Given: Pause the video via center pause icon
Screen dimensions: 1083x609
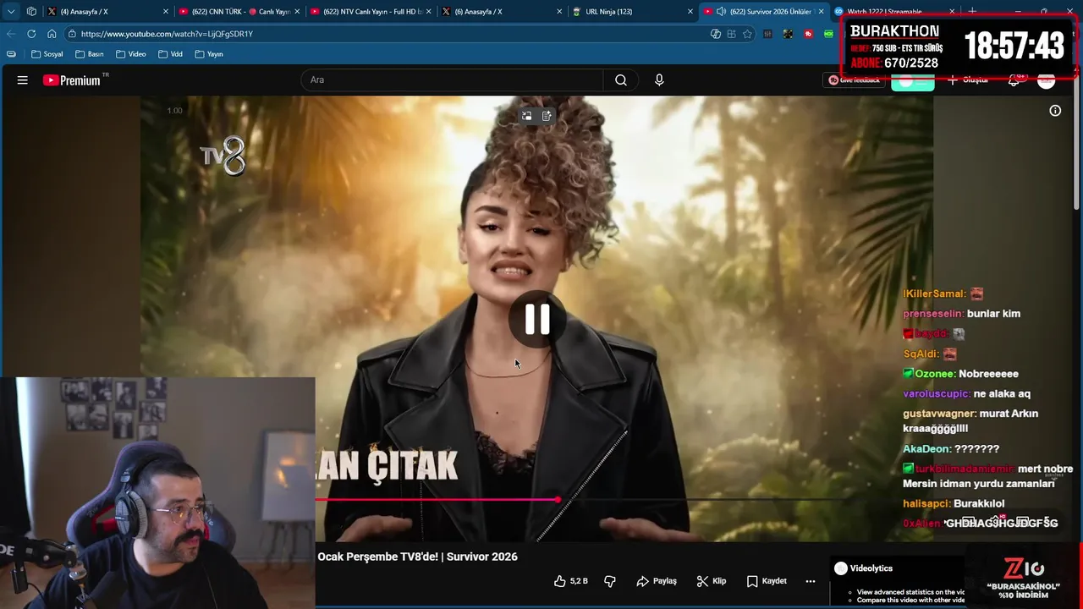Looking at the screenshot, I should [537, 320].
